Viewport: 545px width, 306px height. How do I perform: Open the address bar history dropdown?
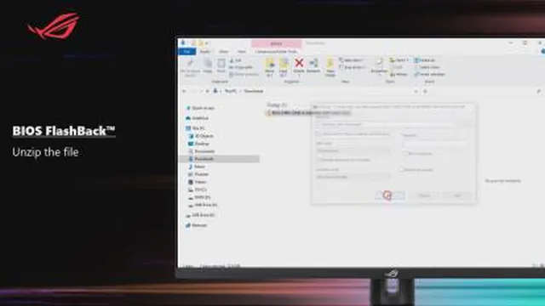[x=416, y=91]
